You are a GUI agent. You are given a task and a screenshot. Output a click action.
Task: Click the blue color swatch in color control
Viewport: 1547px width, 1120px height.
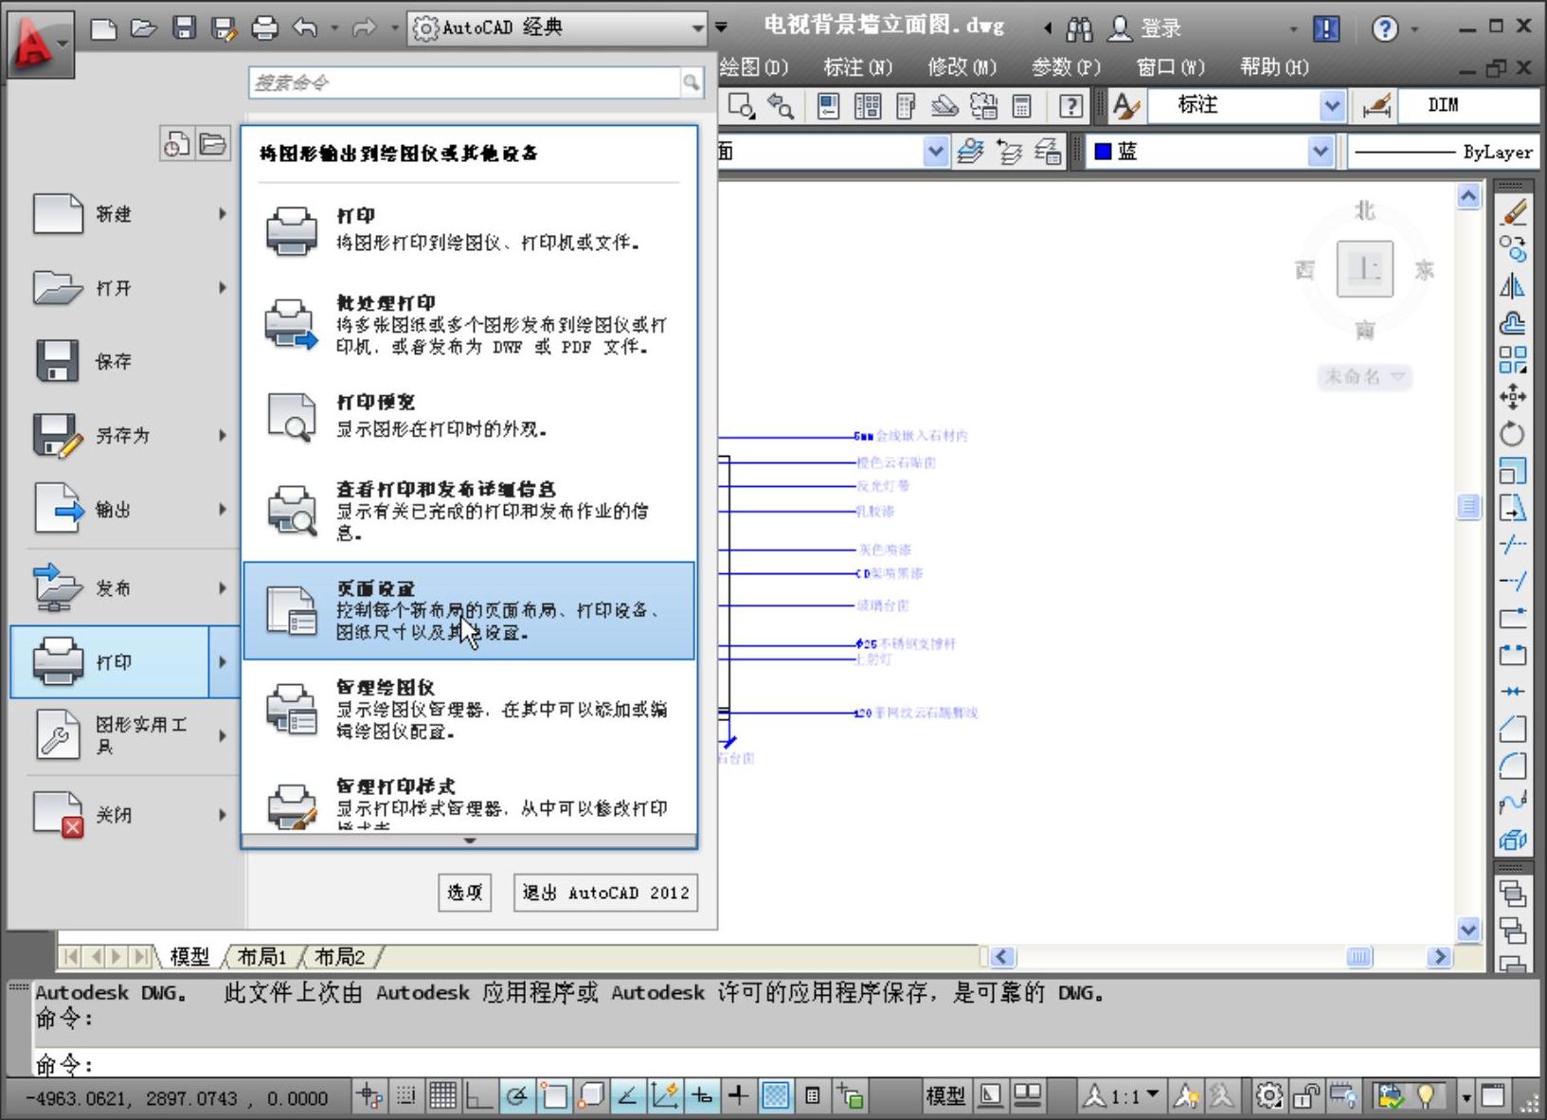point(1103,152)
